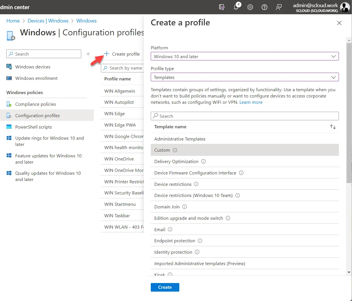Show info for Endpoint protection template
The height and width of the screenshot is (301, 352).
[x=200, y=241]
